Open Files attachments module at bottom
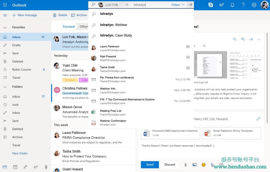270x172 pixels. pos(46,167)
